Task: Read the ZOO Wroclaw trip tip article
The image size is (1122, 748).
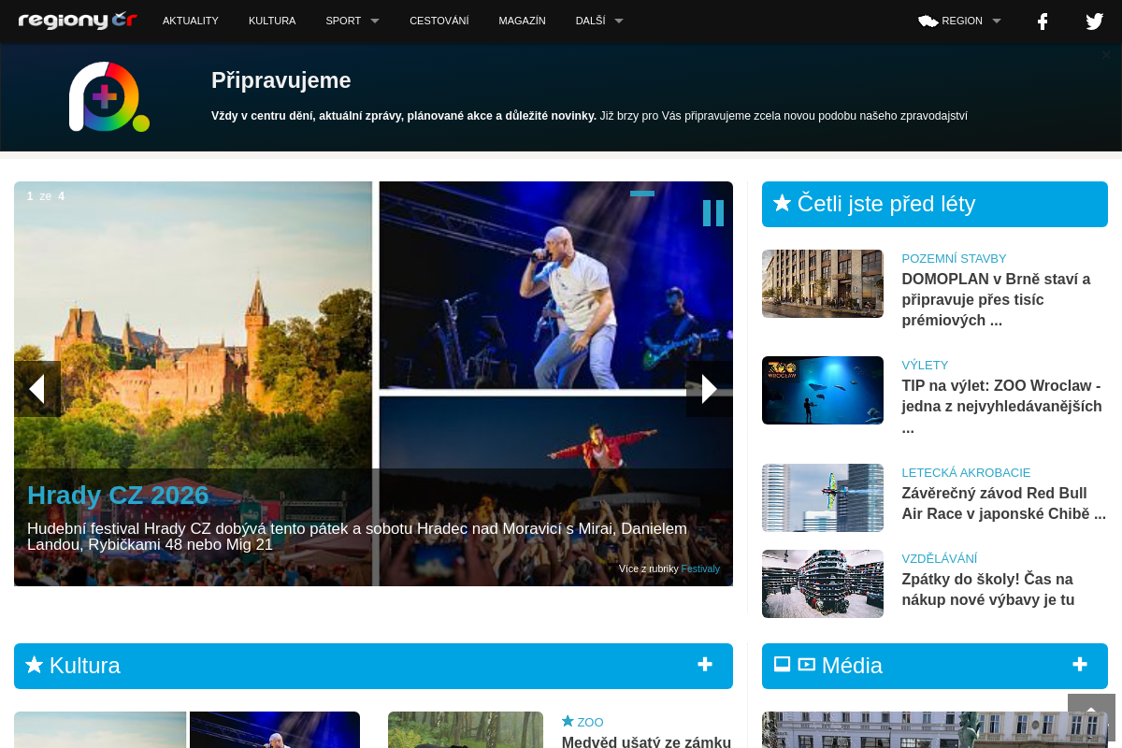Action: [x=1001, y=406]
